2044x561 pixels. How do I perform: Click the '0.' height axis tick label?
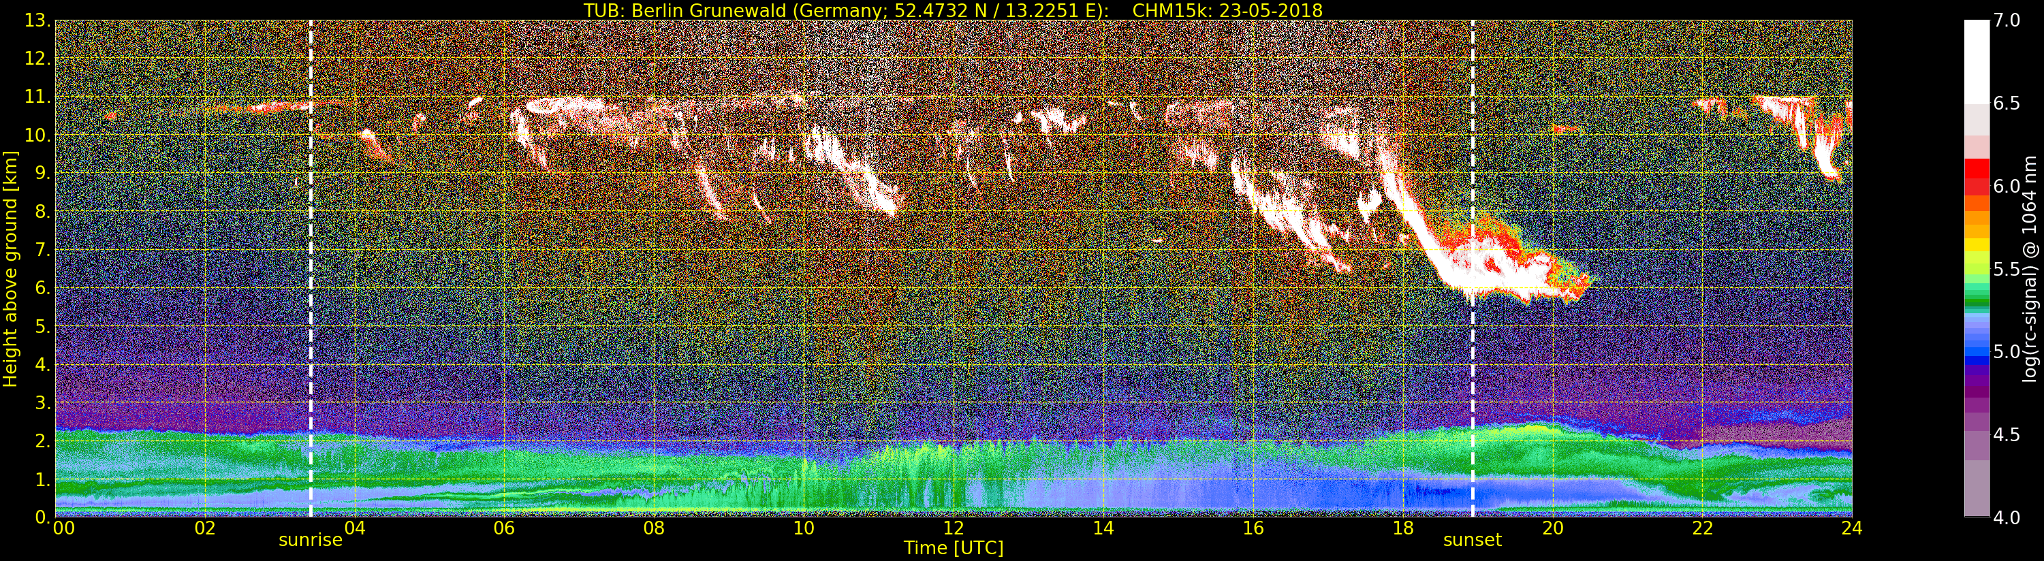click(42, 516)
